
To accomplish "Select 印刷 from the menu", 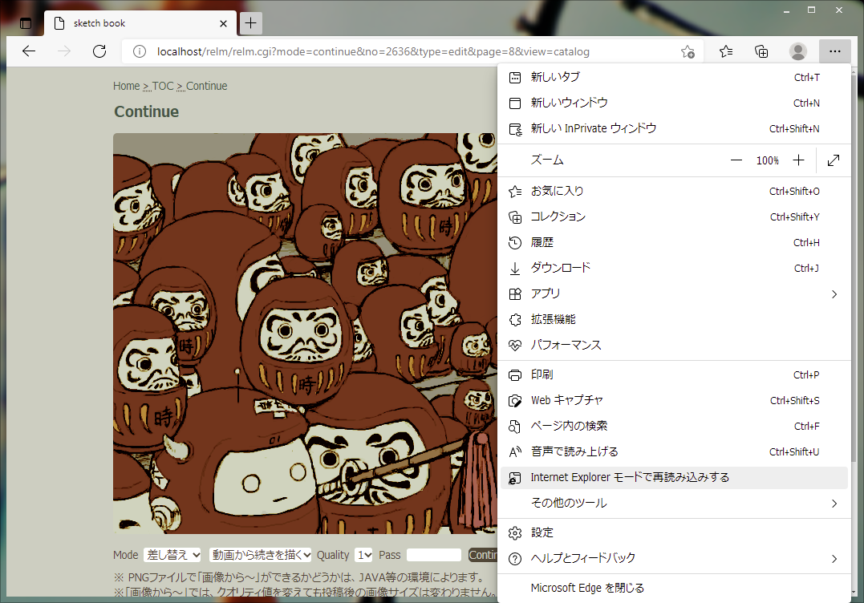I will [x=674, y=375].
